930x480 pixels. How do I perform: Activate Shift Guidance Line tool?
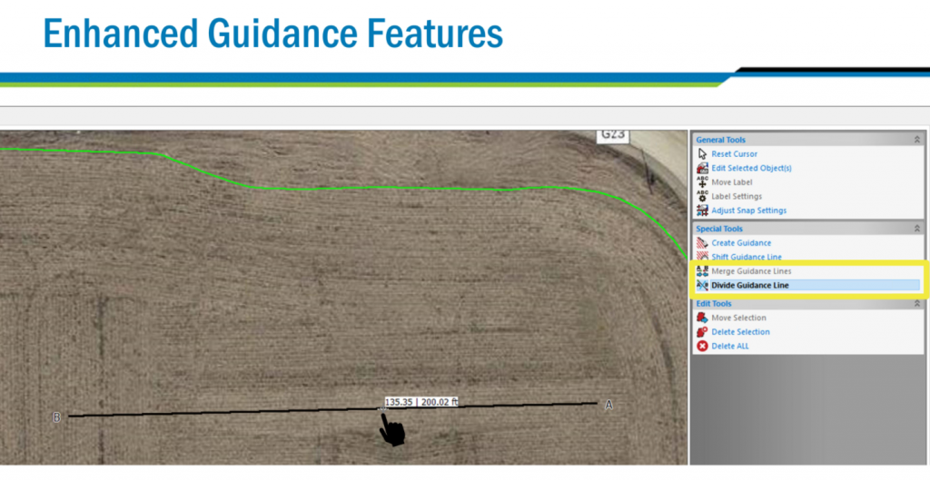[747, 257]
